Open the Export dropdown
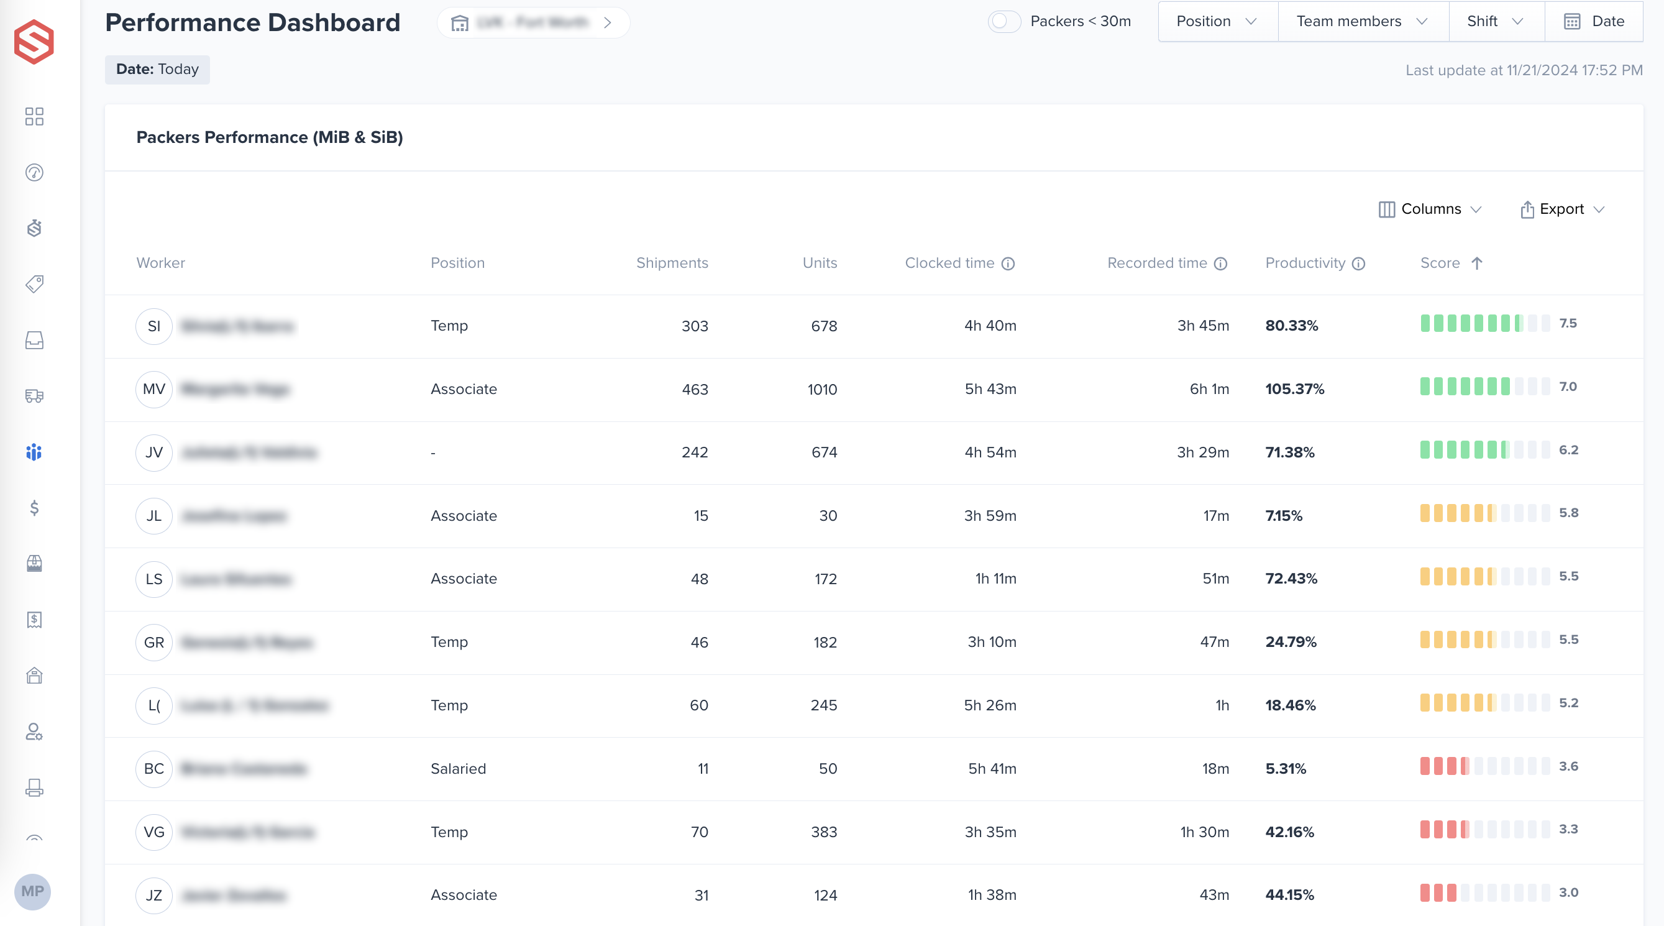 tap(1562, 209)
